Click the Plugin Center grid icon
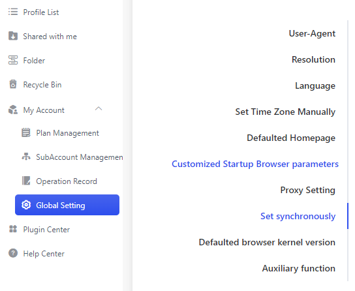Screen dimensions: 355x291 pos(13,229)
